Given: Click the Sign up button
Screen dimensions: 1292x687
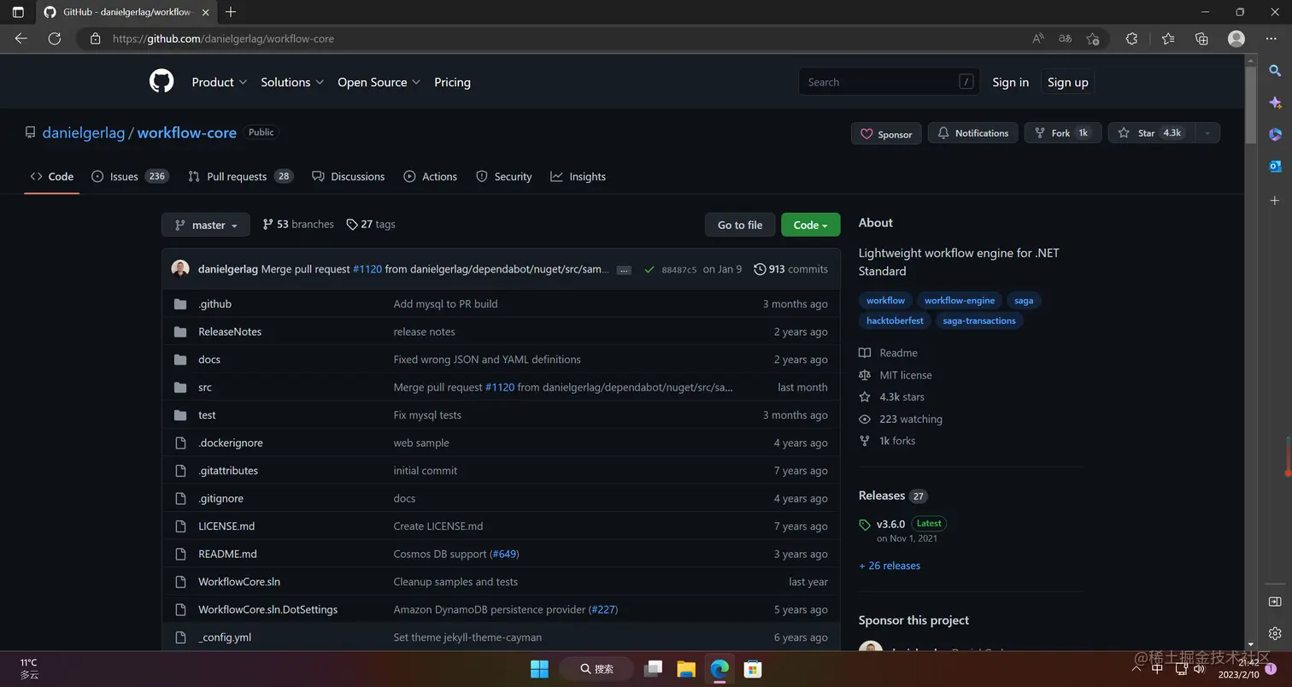Looking at the screenshot, I should [1068, 82].
